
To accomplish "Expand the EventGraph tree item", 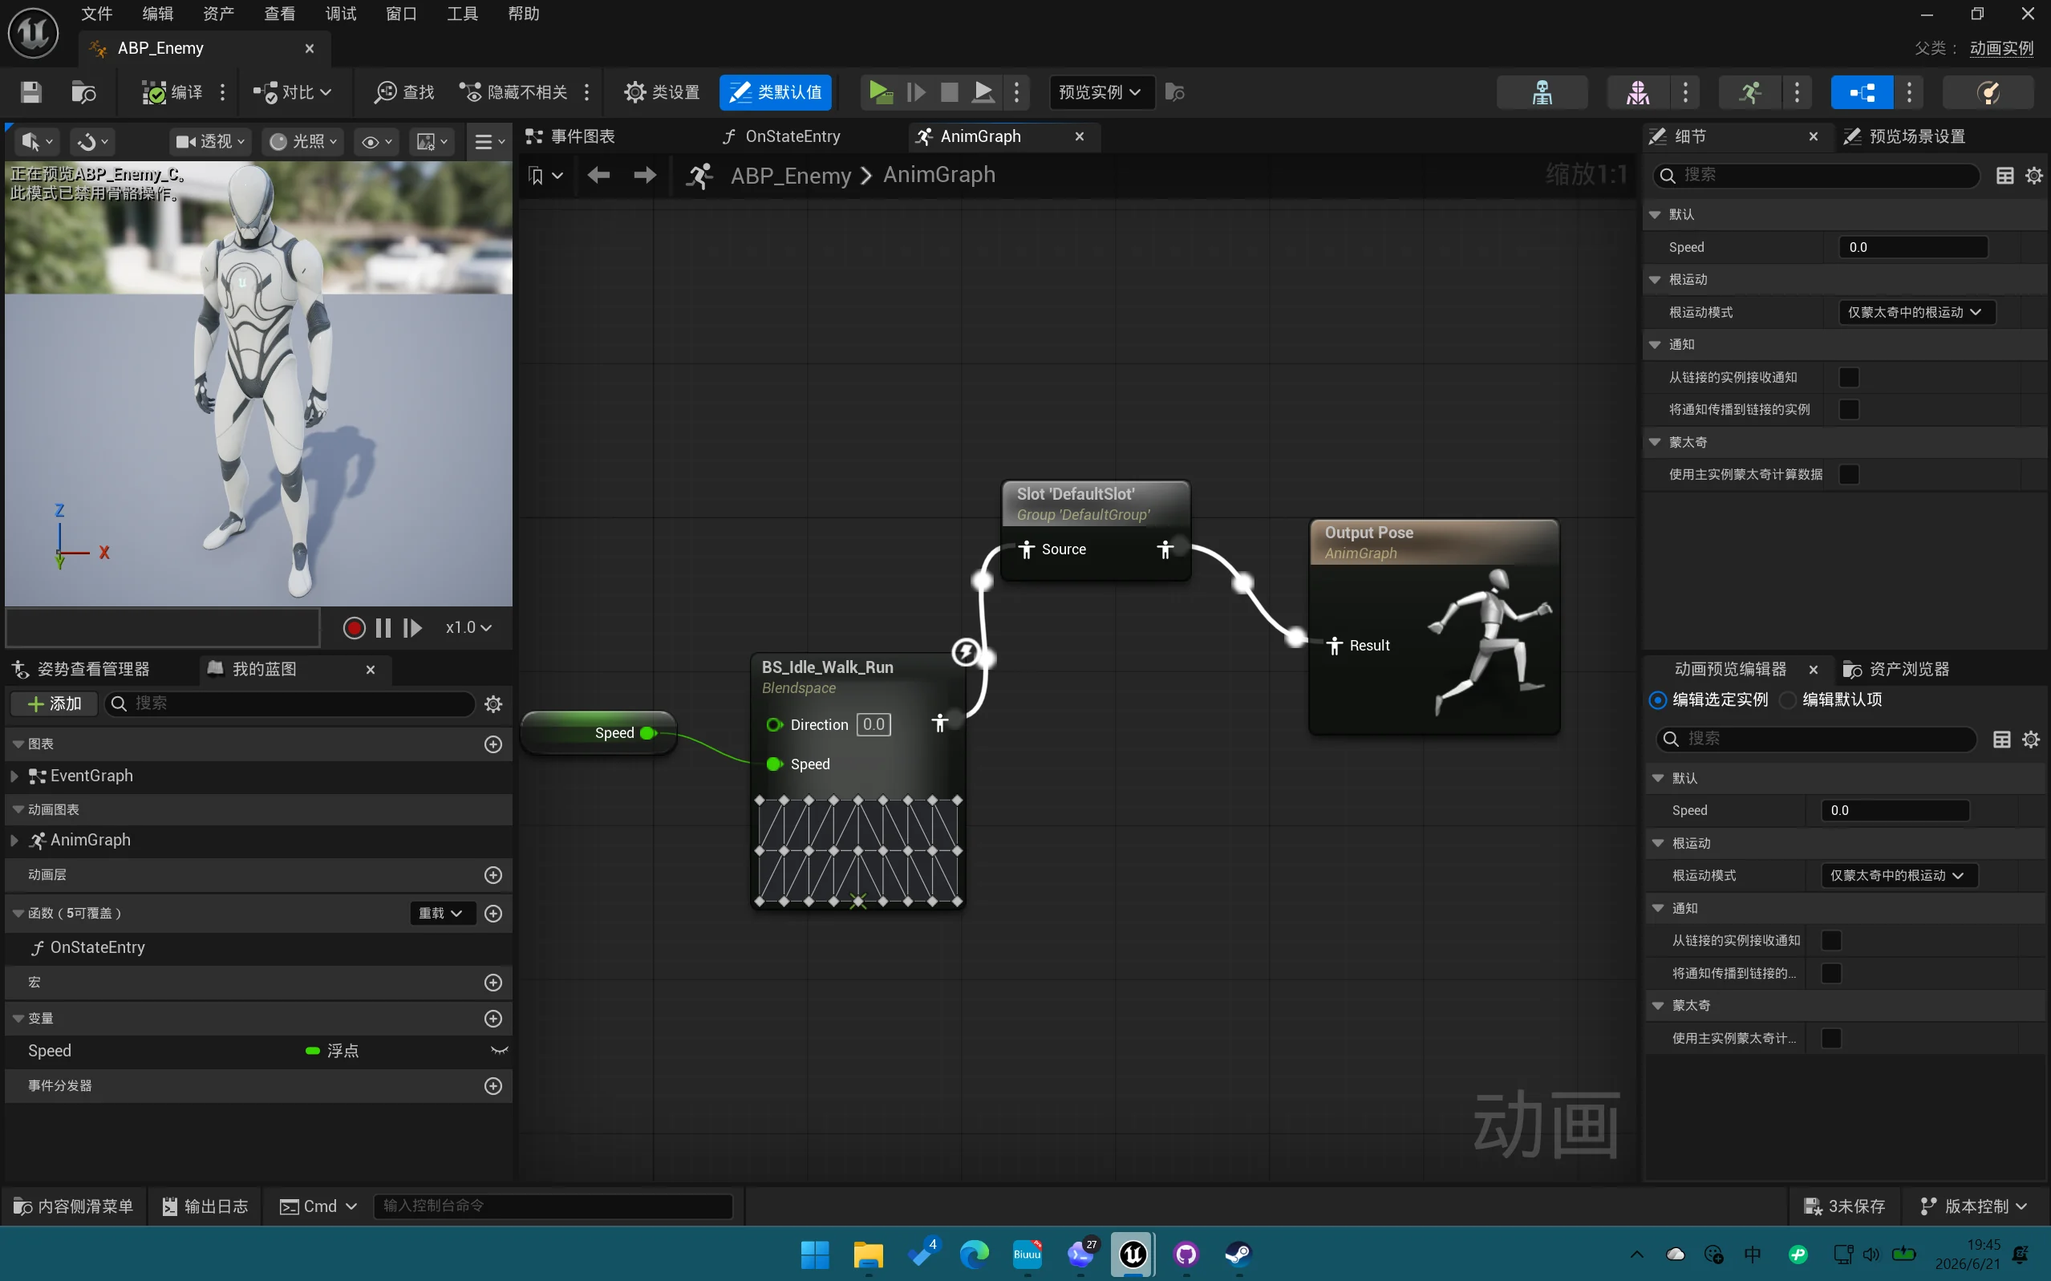I will tap(14, 776).
